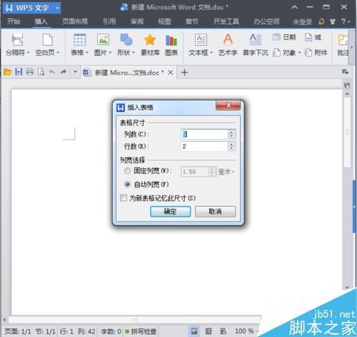Insert a chart with 图表 icon
This screenshot has height=337, width=357.
coord(171,40)
